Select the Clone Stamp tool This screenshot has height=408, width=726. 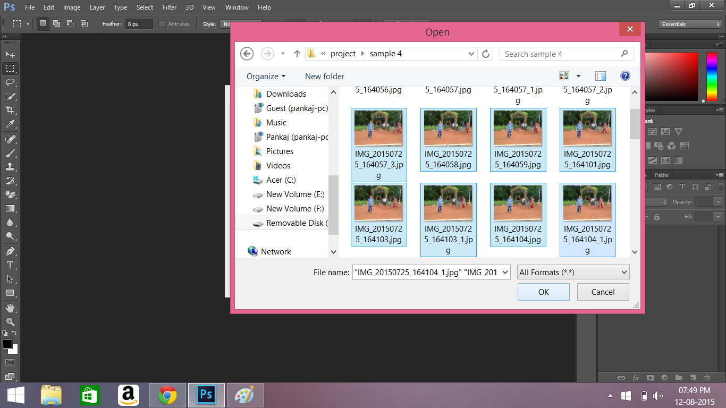pyautogui.click(x=10, y=167)
